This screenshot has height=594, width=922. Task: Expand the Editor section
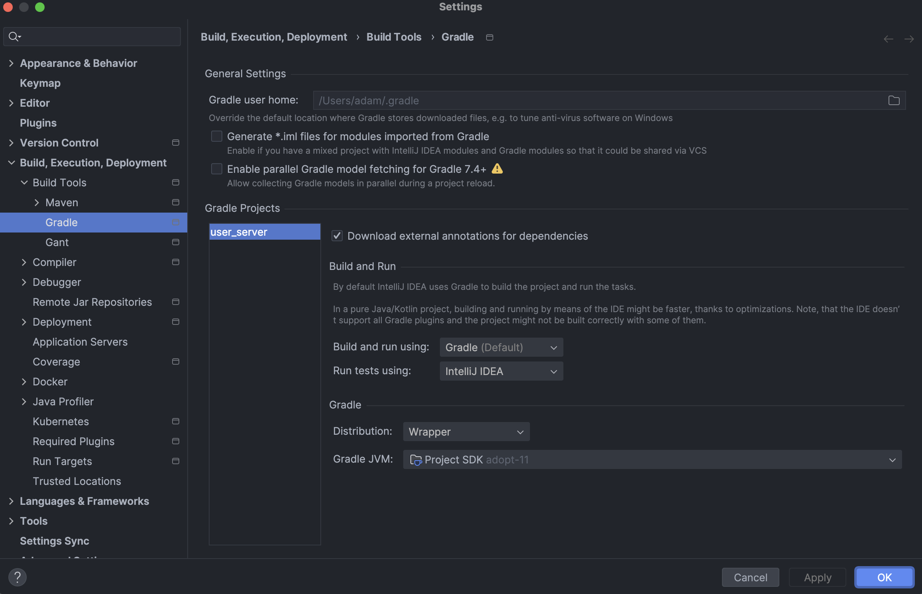(x=11, y=103)
